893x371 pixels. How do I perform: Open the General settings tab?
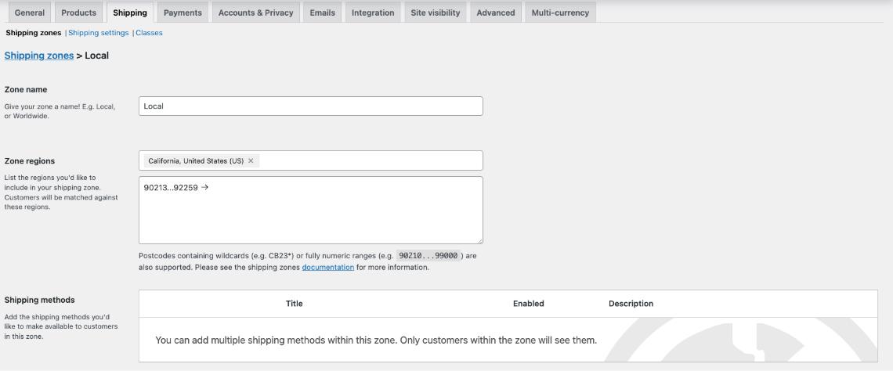(30, 13)
